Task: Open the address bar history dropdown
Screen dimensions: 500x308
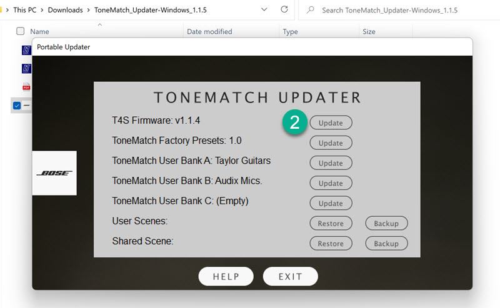Action: point(264,10)
